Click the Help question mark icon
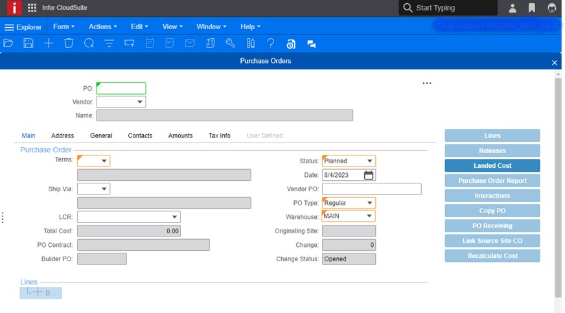The image size is (565, 313). click(x=271, y=43)
